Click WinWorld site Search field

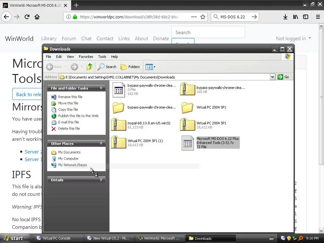point(208,32)
